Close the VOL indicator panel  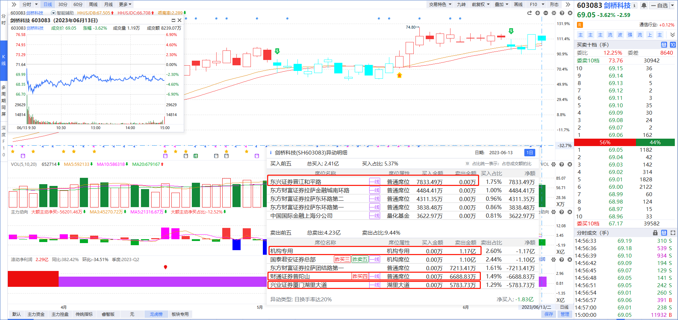tap(570, 164)
